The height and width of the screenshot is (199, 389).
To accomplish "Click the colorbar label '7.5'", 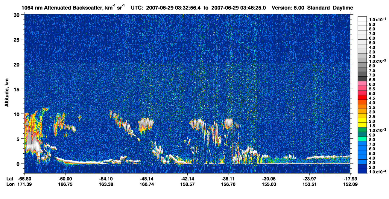I will click(x=372, y=70).
